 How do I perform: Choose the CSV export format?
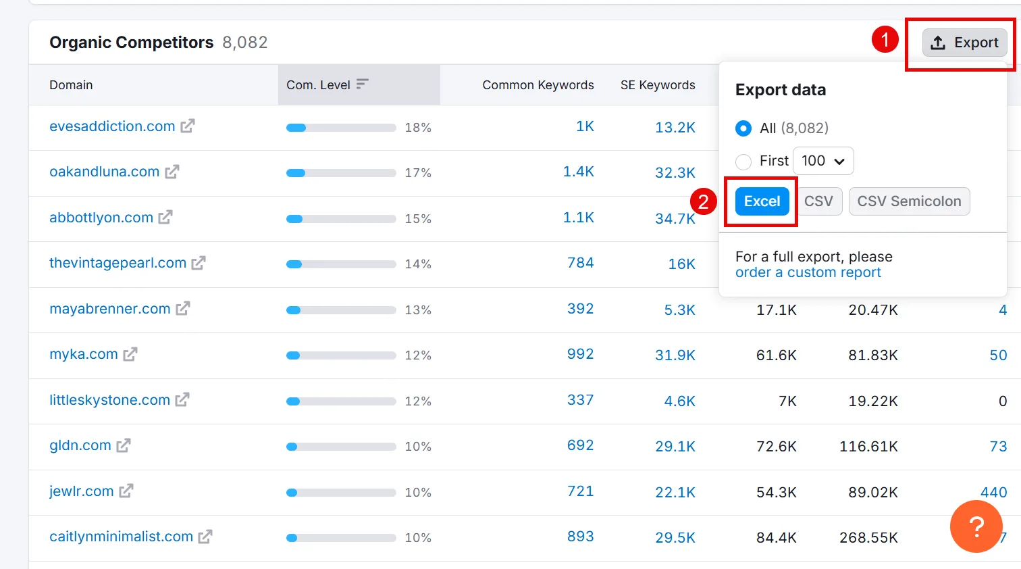pos(818,201)
